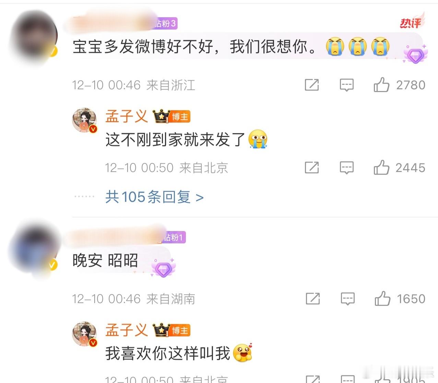Open 孟子义 profile name in first reply

(x=127, y=116)
